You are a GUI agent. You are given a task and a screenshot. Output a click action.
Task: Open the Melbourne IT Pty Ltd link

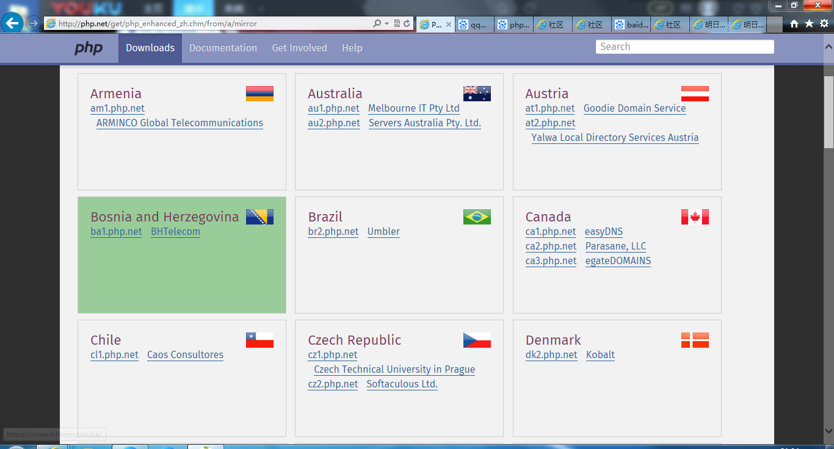point(414,109)
